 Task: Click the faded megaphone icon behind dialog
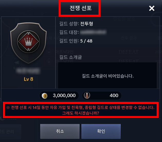[17, 63]
